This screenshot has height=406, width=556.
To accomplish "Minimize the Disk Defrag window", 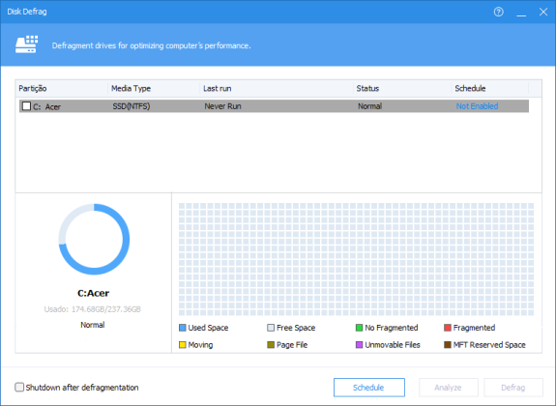I will pos(521,12).
